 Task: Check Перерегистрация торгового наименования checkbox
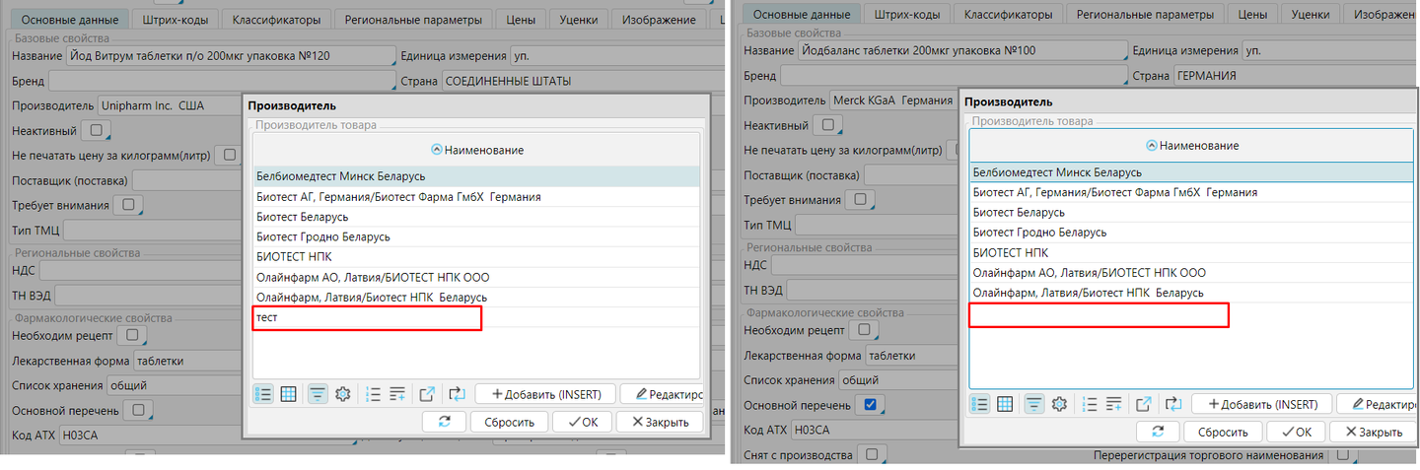(1340, 455)
